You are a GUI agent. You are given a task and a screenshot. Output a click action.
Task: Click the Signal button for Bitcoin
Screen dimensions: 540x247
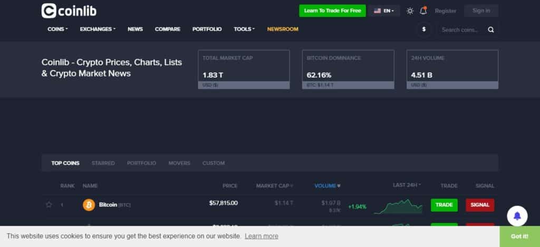480,205
